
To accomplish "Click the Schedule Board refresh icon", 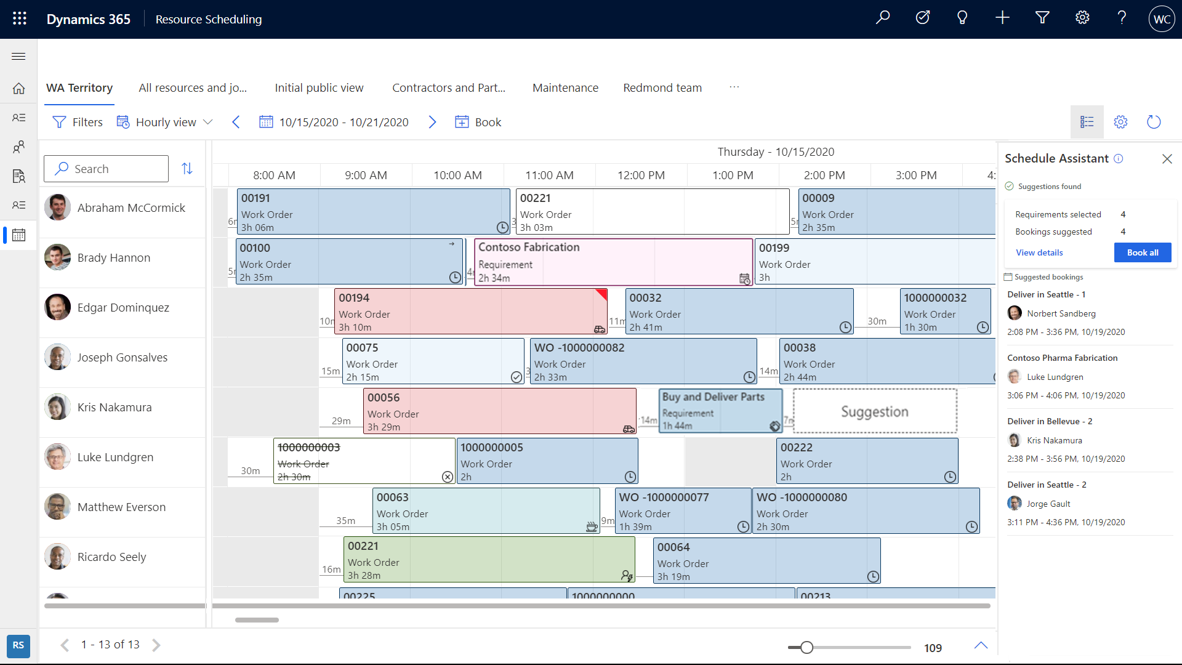I will (x=1154, y=122).
